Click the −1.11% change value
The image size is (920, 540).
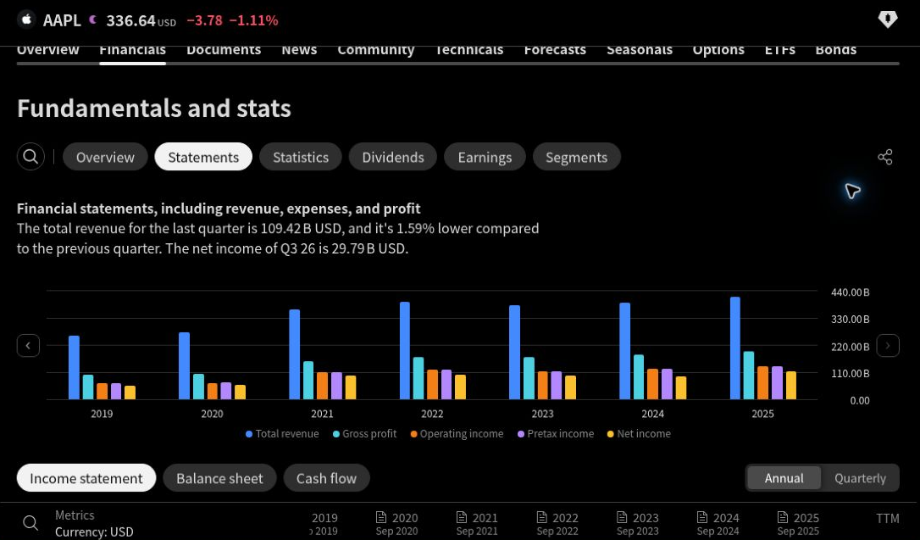pyautogui.click(x=254, y=20)
